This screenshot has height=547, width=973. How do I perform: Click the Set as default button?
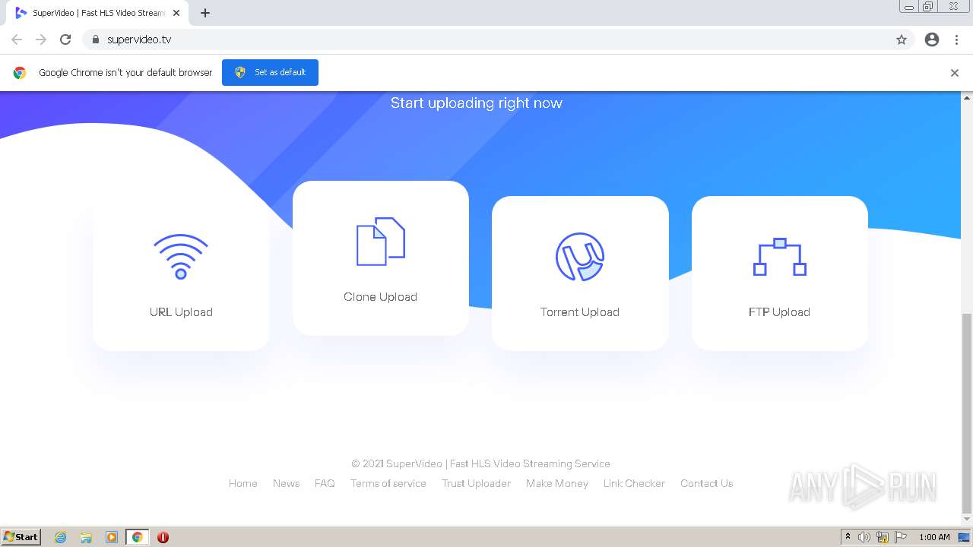click(270, 72)
